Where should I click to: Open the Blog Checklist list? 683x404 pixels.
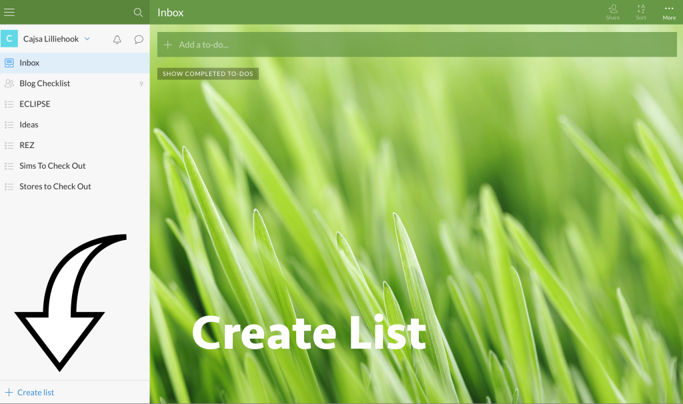coord(45,83)
